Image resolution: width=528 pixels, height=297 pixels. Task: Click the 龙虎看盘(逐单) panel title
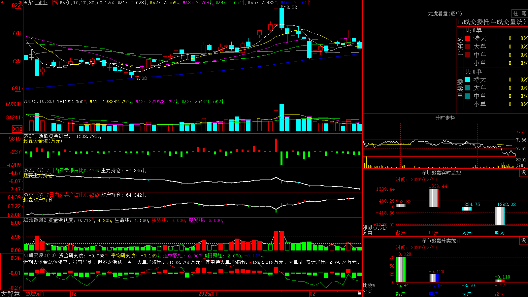coord(445,14)
